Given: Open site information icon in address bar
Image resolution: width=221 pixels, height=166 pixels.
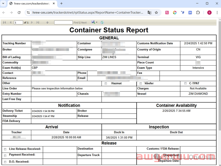Looking at the screenshot, I should (28, 13).
